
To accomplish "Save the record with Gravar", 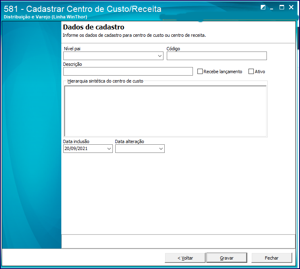I will (x=227, y=258).
